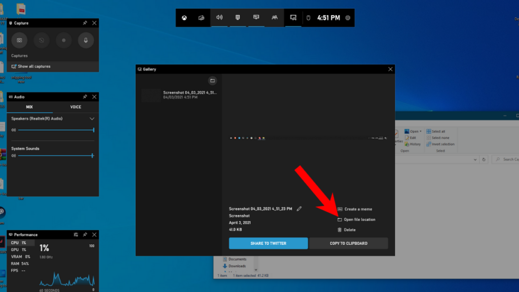Screen dimensions: 519x292
Task: Toggle the Capture widget from Game Bar
Action: click(238, 18)
